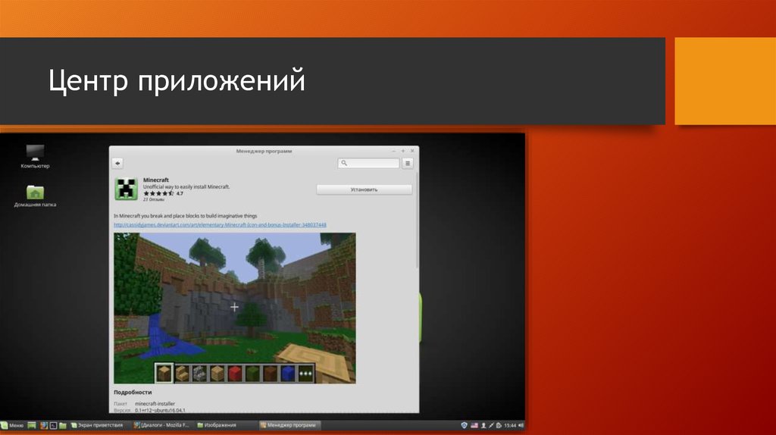Launch Firefox from taskbar launcher

tap(43, 425)
